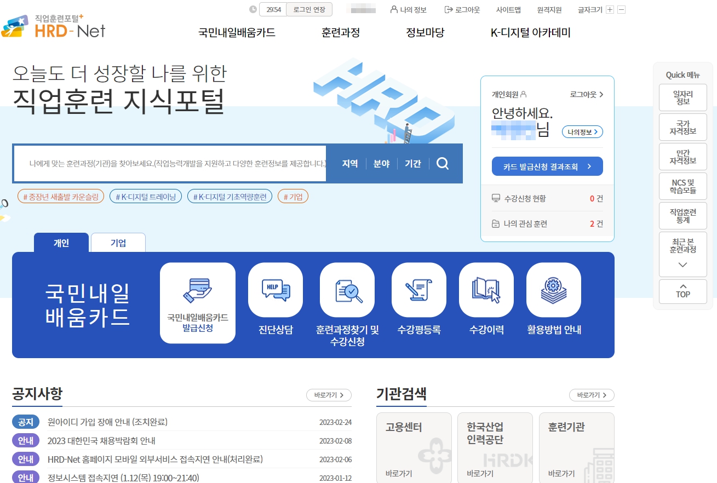Viewport: 717px width, 483px height.
Task: Click the 수강신청 현황 monitor icon
Action: (496, 198)
